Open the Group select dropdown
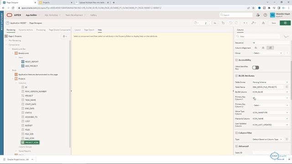The width and height of the screenshot is (292, 164). 268,53
